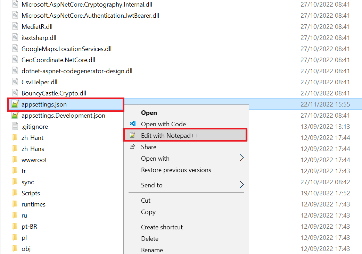Select the GoogleMaps.LocationServices.dll file name
The image size is (362, 254).
pyautogui.click(x=66, y=49)
